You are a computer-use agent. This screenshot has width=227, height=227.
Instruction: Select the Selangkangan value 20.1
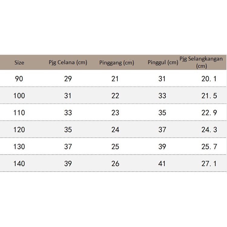coord(209,79)
